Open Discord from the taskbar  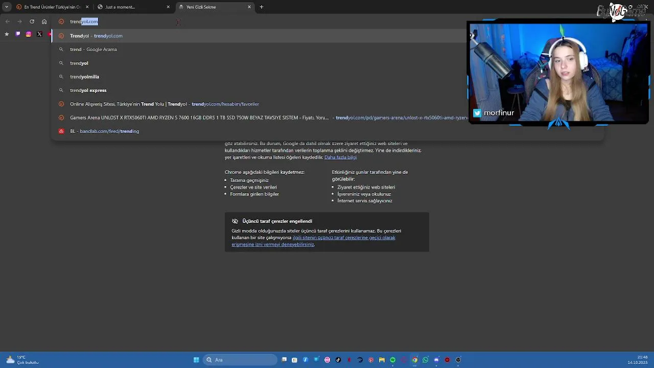pos(436,360)
